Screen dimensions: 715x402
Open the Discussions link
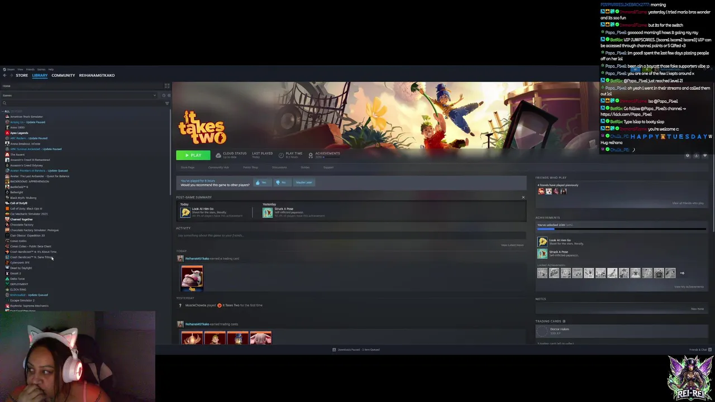coord(279,167)
